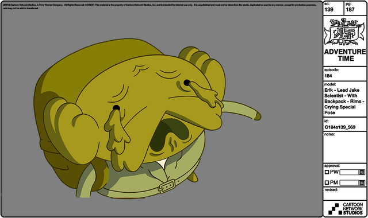Click the 'revised:' label
This screenshot has width=368, height=218.
[331, 190]
